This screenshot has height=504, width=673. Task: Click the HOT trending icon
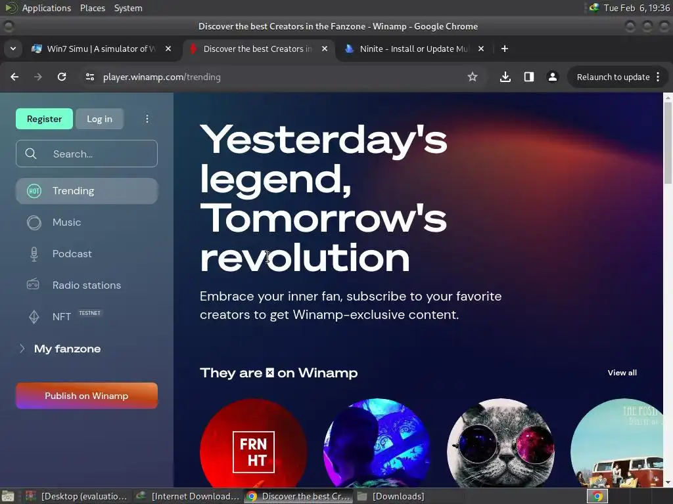point(34,191)
